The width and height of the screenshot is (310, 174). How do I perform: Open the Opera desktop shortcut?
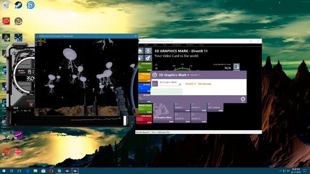pos(6,151)
